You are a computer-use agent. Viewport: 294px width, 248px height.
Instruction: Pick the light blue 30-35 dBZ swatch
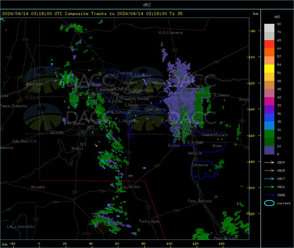[269, 126]
